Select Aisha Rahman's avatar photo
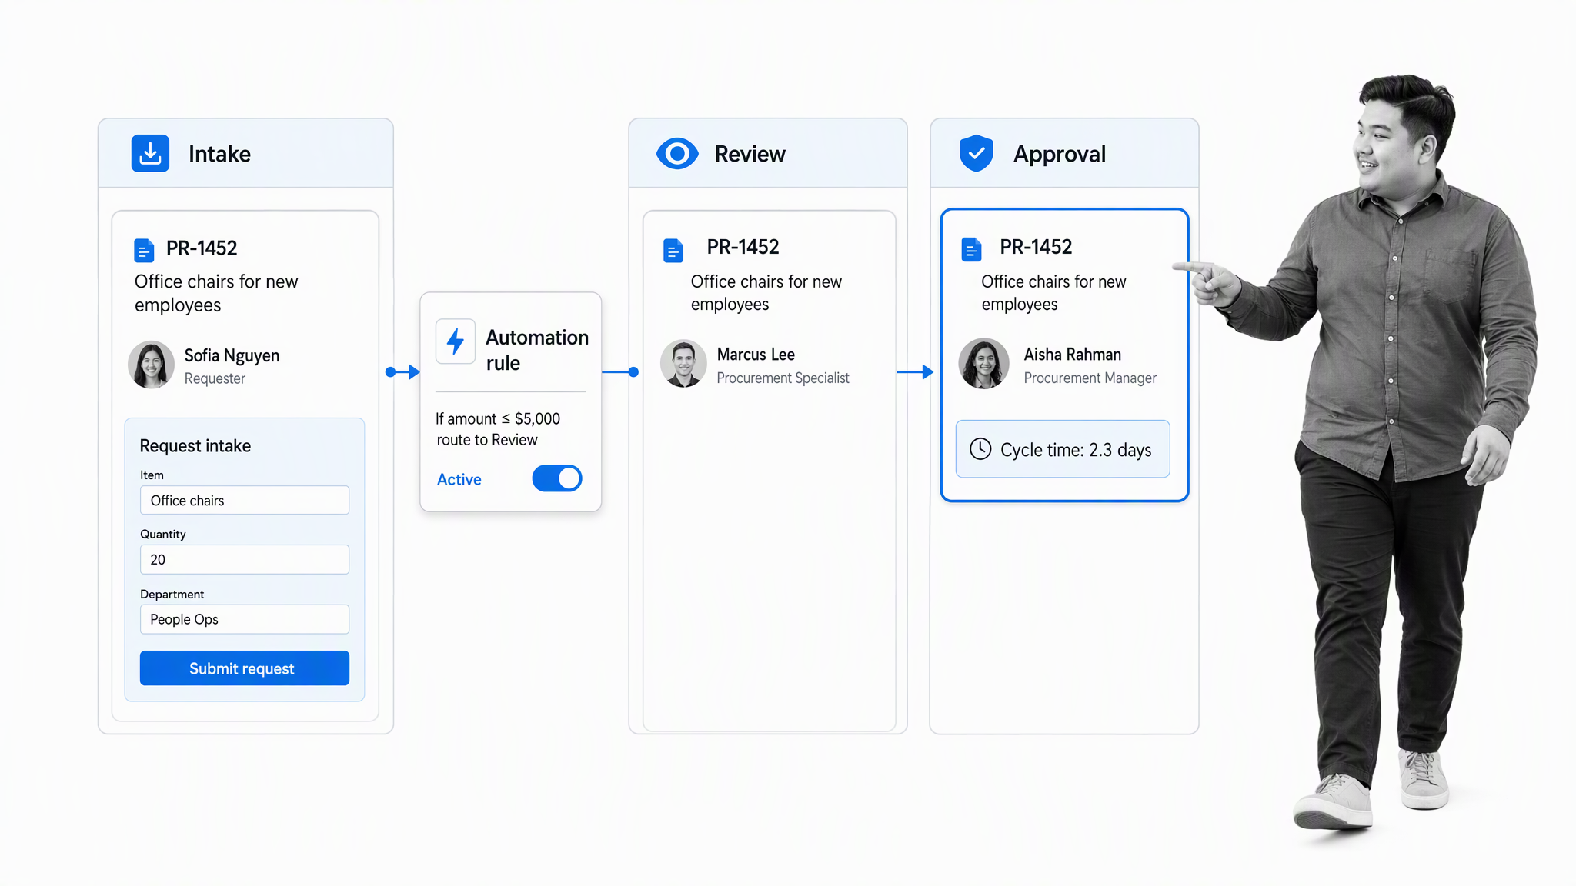 click(x=983, y=364)
